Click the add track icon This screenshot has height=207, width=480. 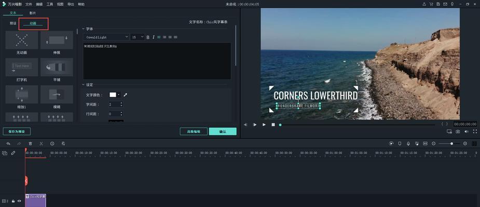(x=5, y=153)
